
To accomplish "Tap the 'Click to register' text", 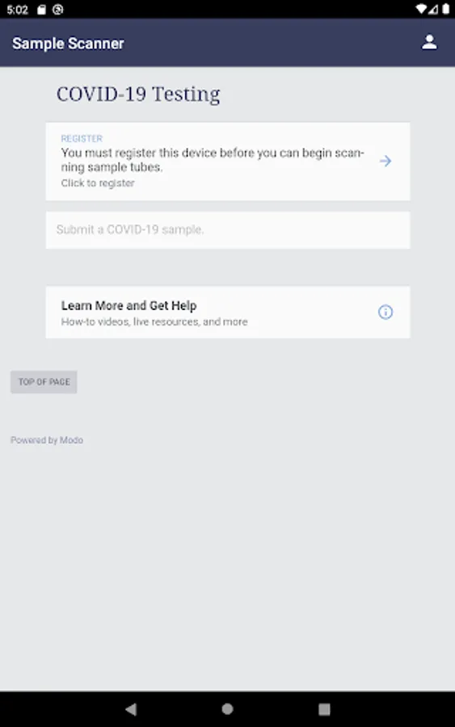I will pyautogui.click(x=98, y=183).
